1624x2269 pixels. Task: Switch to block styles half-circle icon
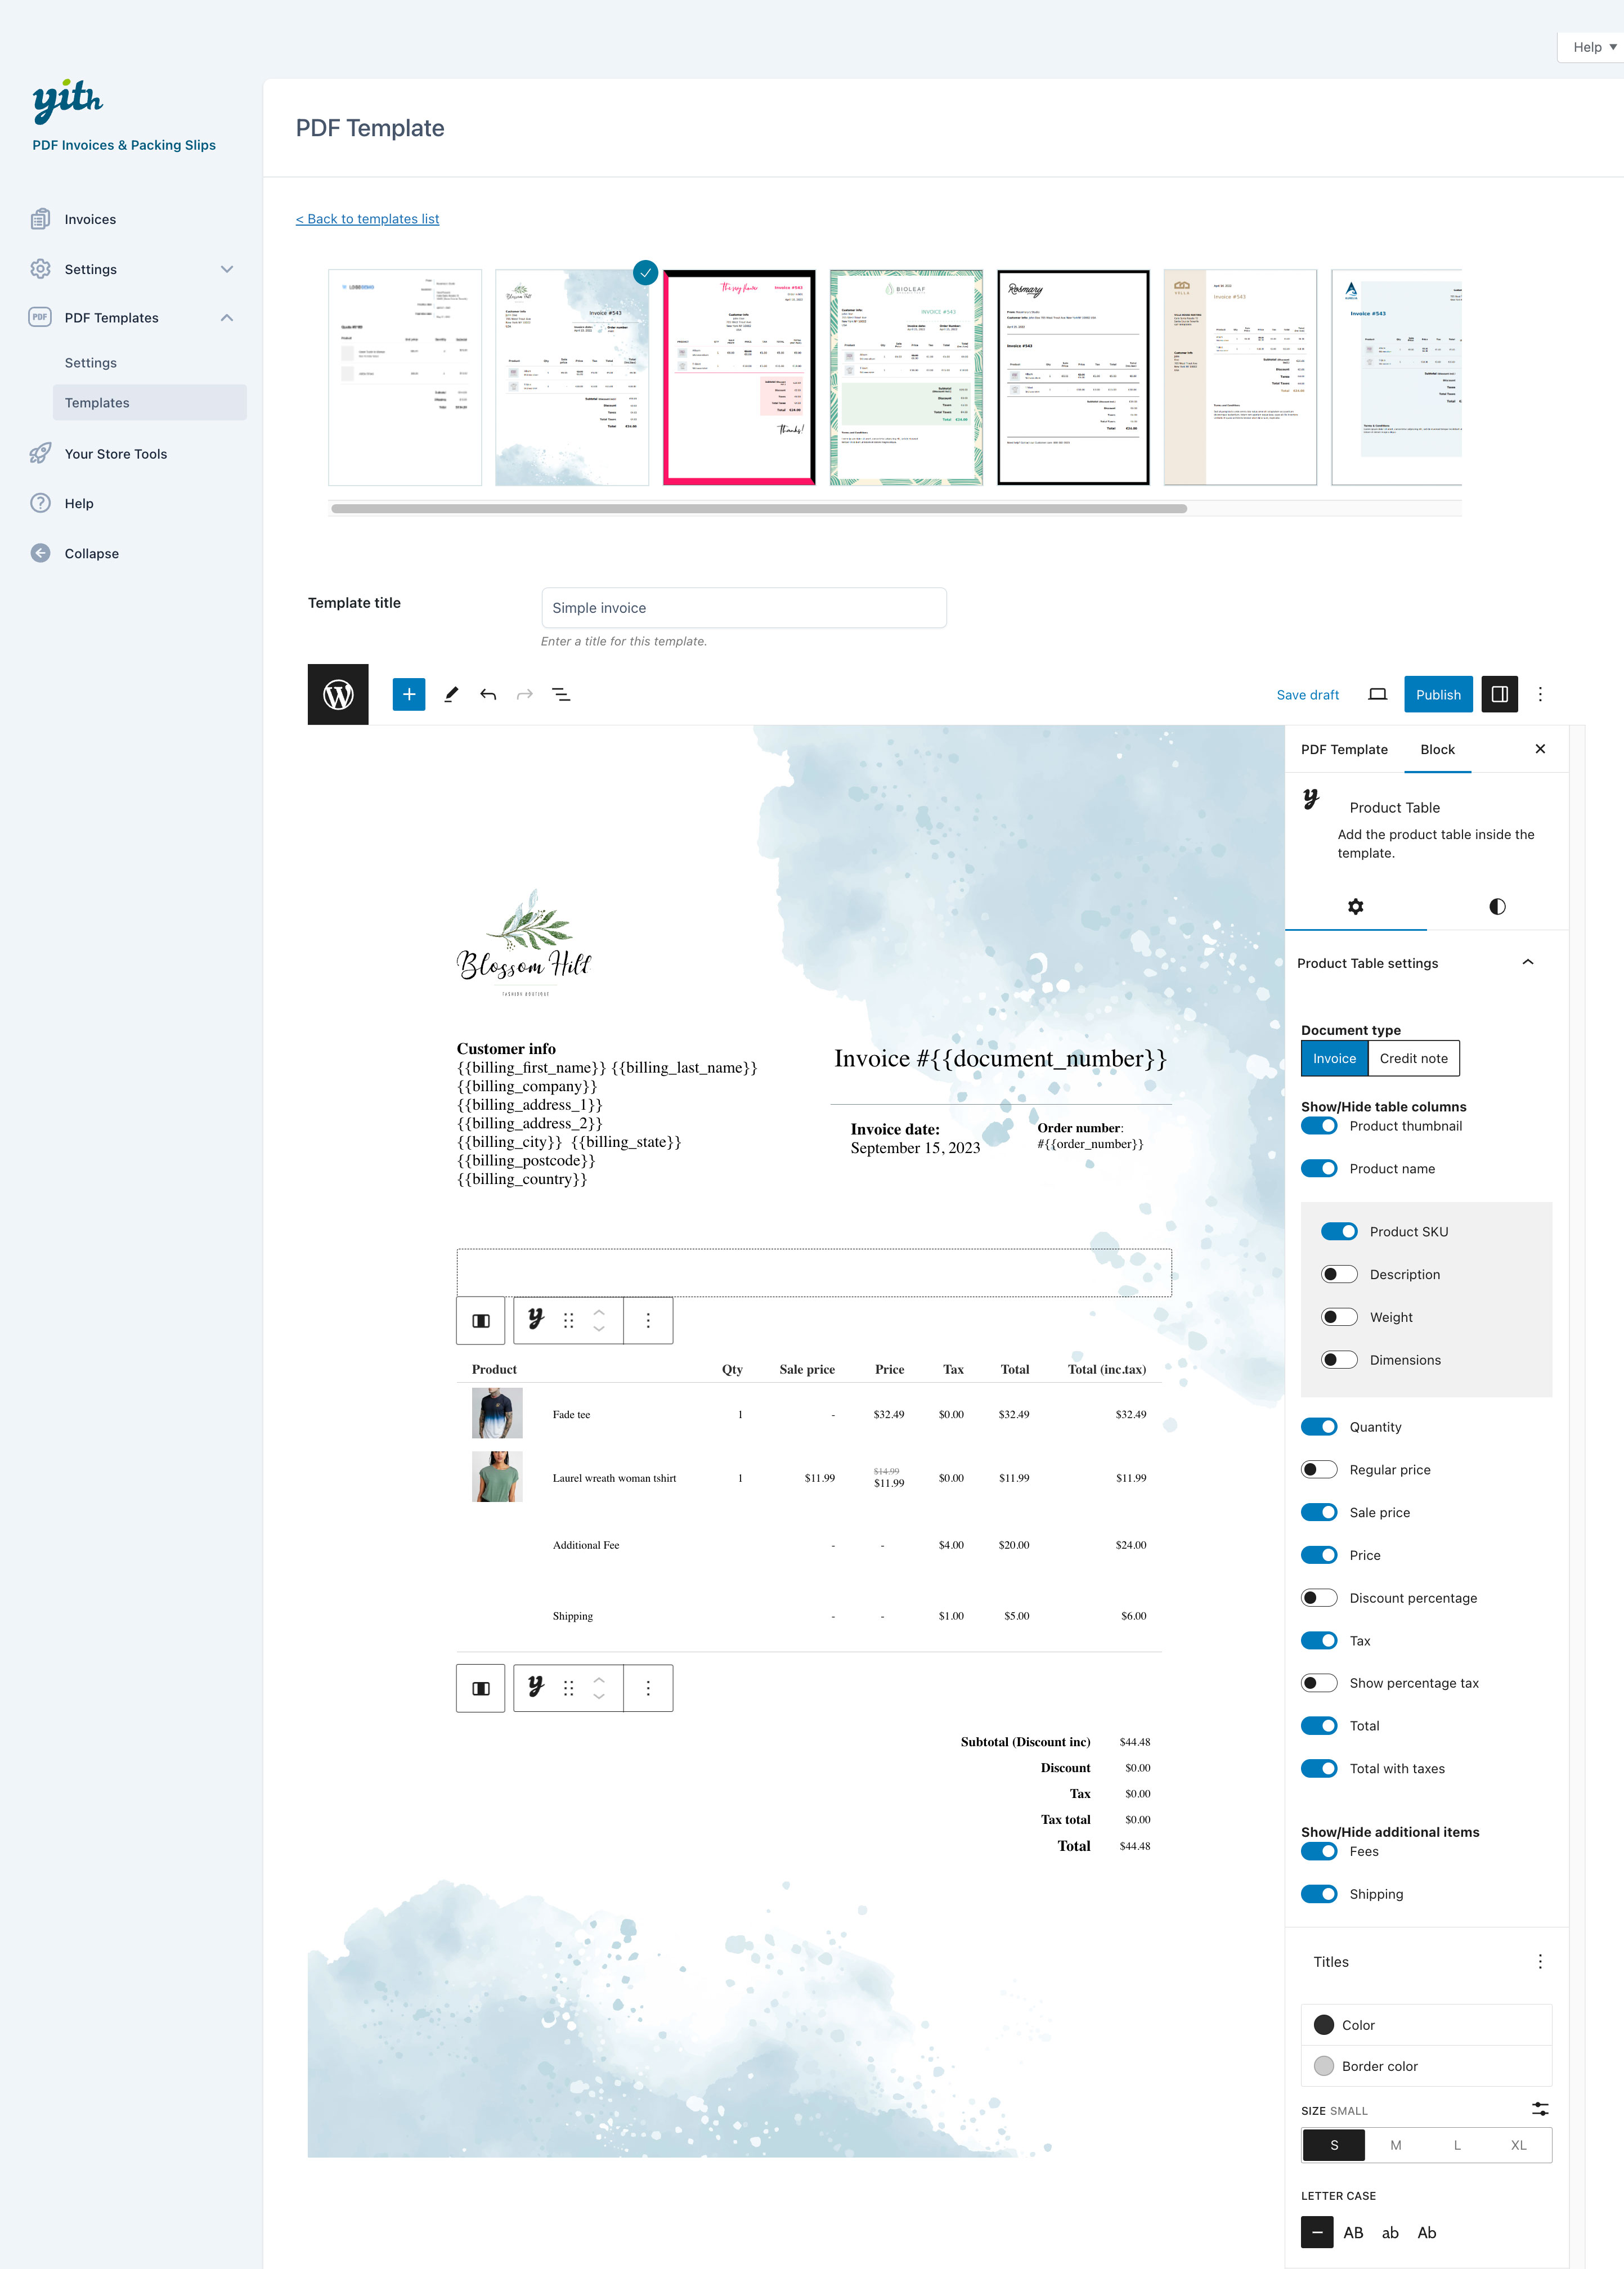coord(1496,906)
